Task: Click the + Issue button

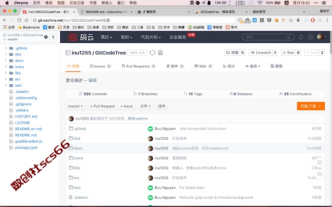Action: pos(127,106)
